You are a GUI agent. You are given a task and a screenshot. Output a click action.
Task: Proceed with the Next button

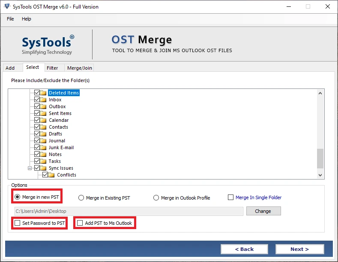coord(299,249)
